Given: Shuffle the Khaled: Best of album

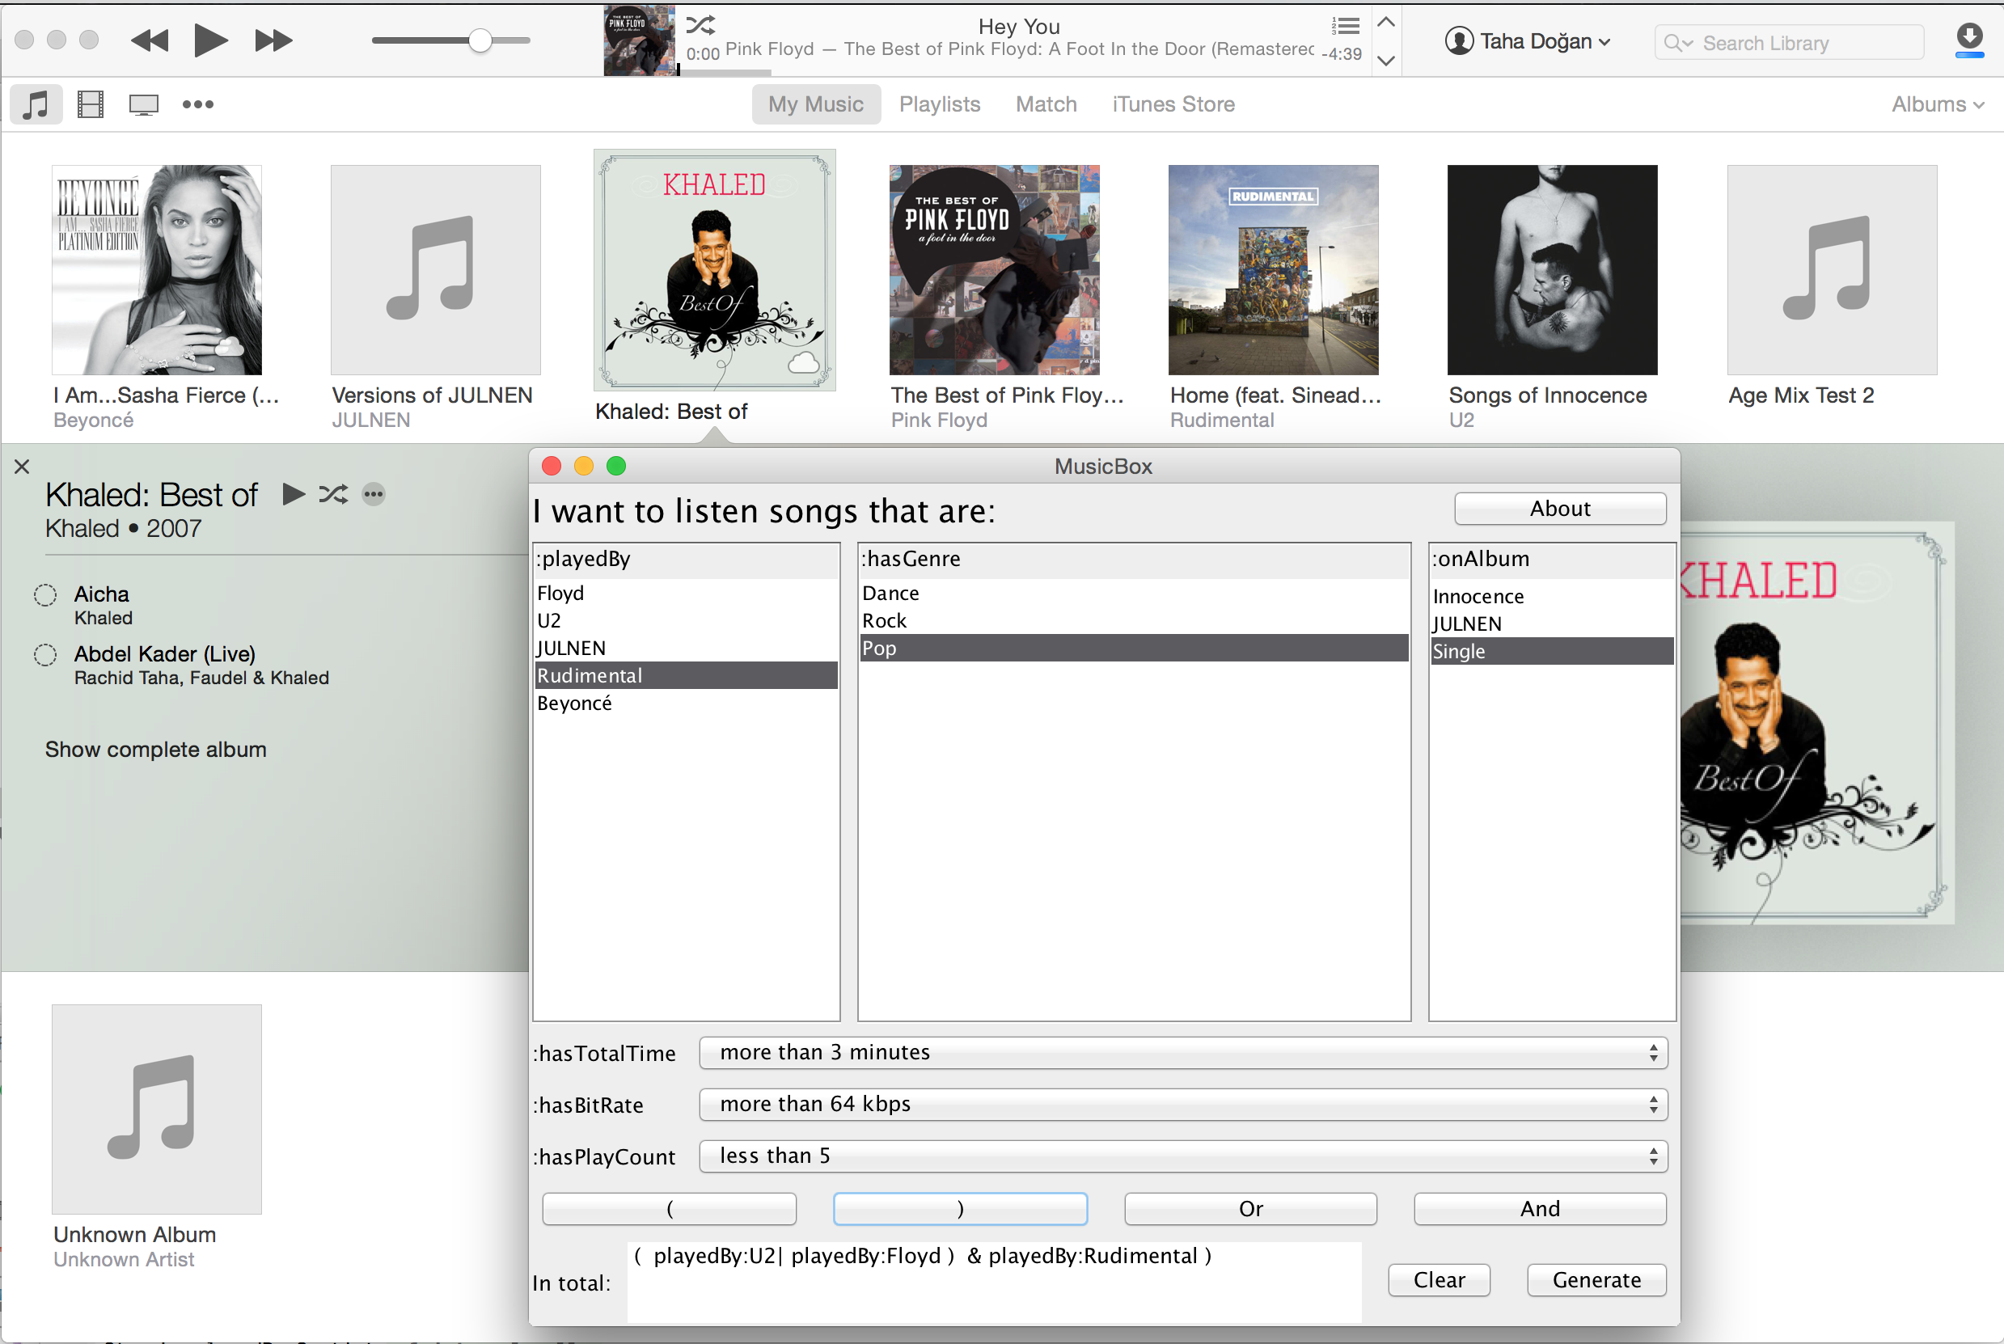Looking at the screenshot, I should tap(333, 495).
